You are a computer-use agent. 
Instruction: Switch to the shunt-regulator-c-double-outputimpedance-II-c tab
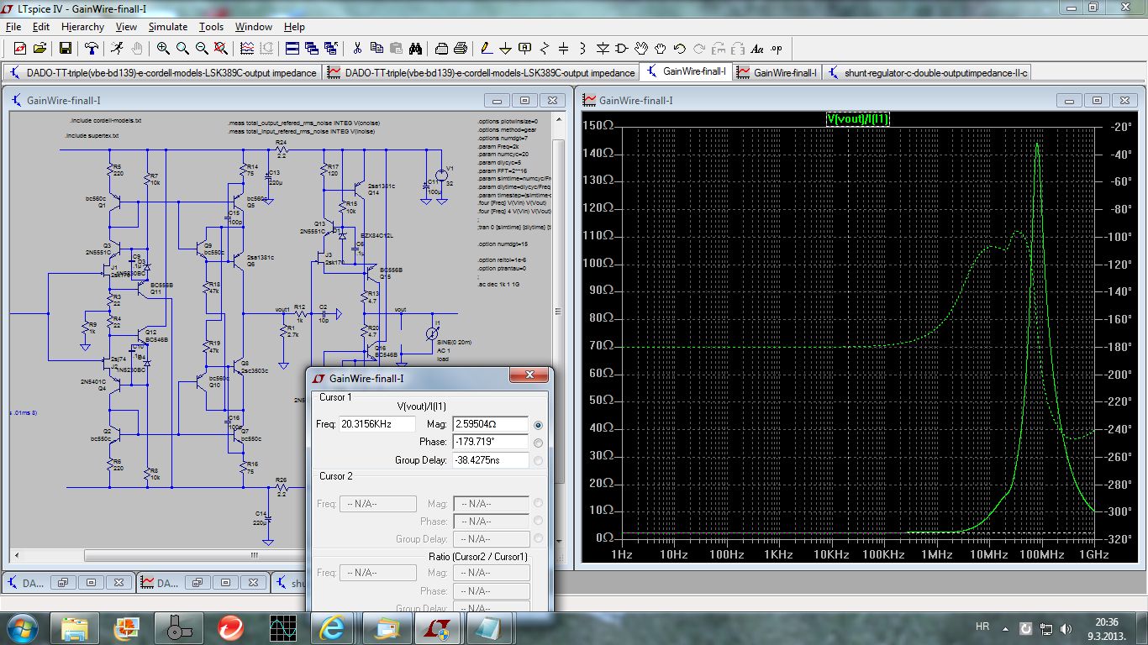pyautogui.click(x=927, y=72)
